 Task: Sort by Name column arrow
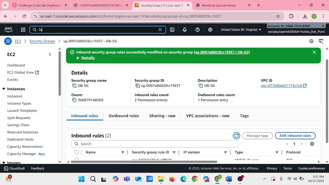coord(123,152)
